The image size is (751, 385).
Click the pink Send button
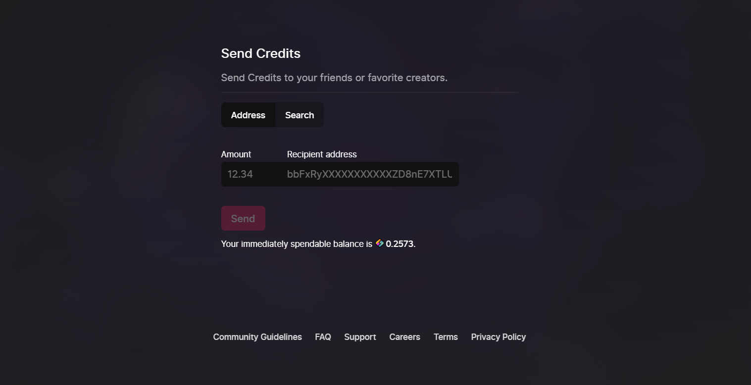point(243,218)
